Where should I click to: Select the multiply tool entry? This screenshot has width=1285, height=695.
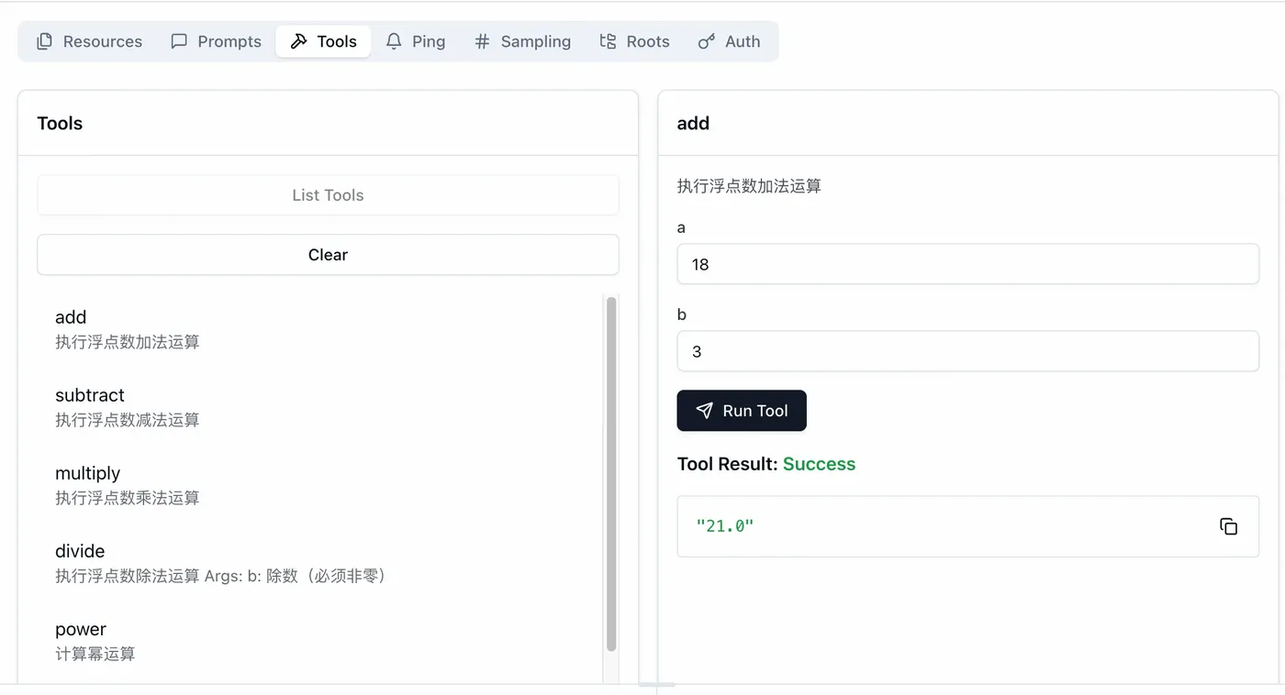point(326,485)
